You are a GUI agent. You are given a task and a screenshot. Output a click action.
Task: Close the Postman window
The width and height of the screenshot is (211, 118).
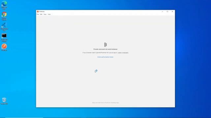172,11
